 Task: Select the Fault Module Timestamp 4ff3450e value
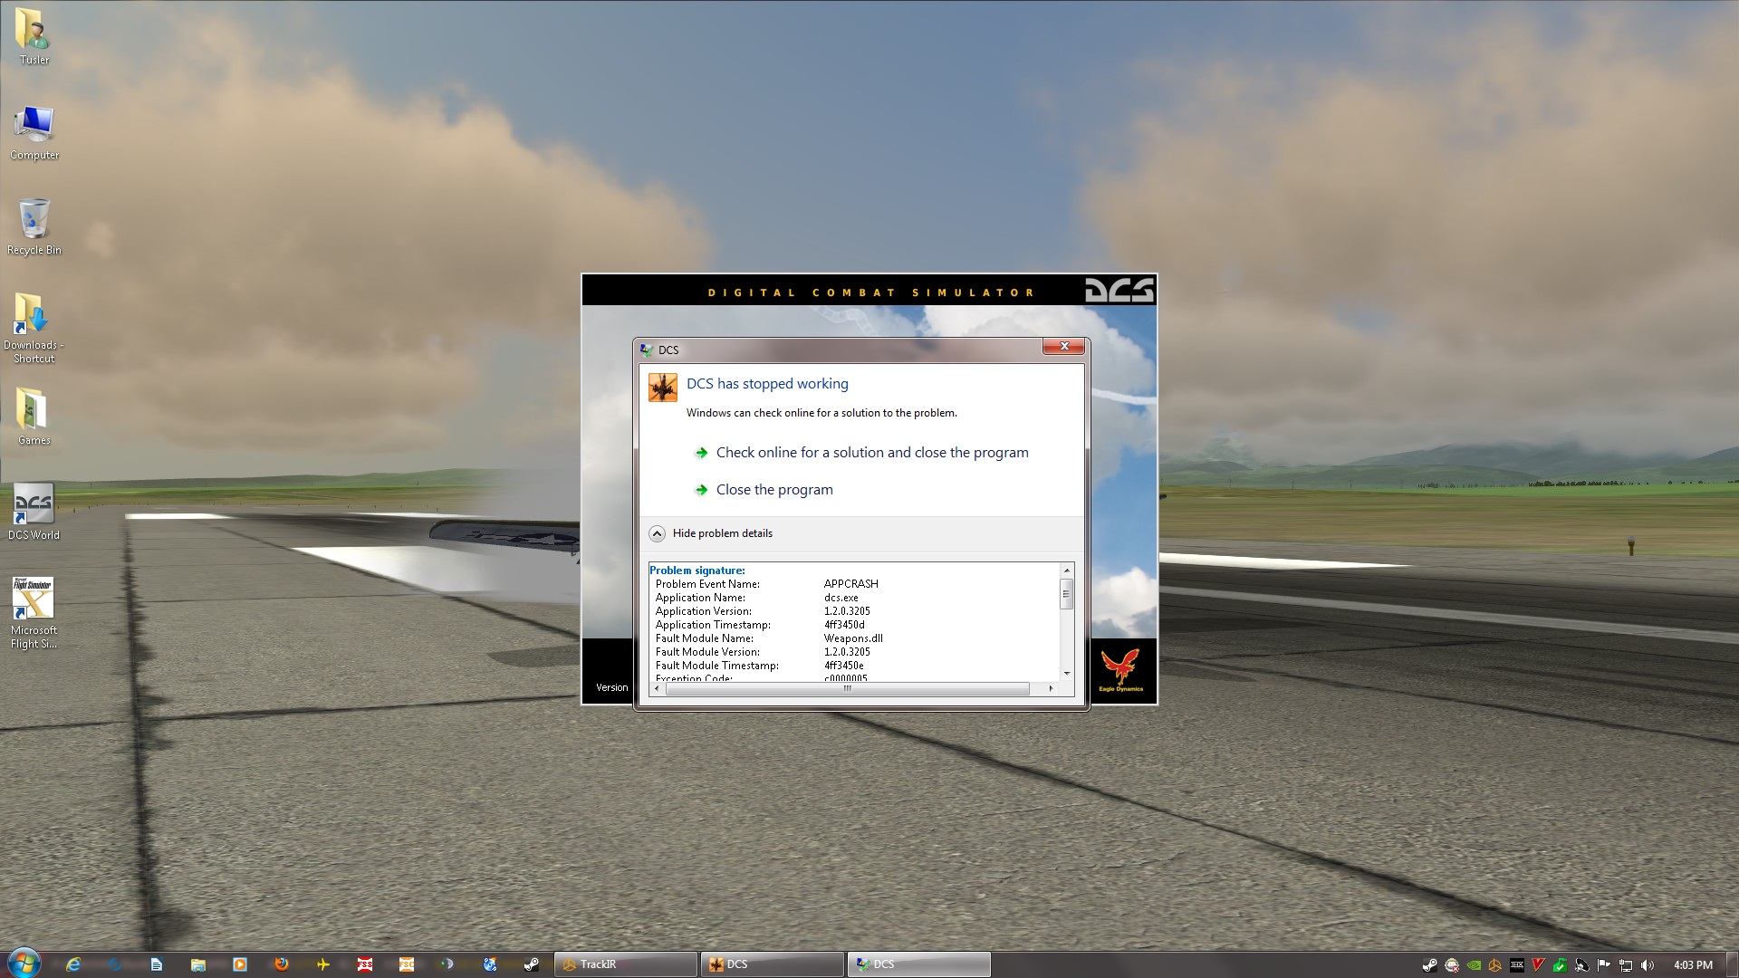[x=844, y=666]
